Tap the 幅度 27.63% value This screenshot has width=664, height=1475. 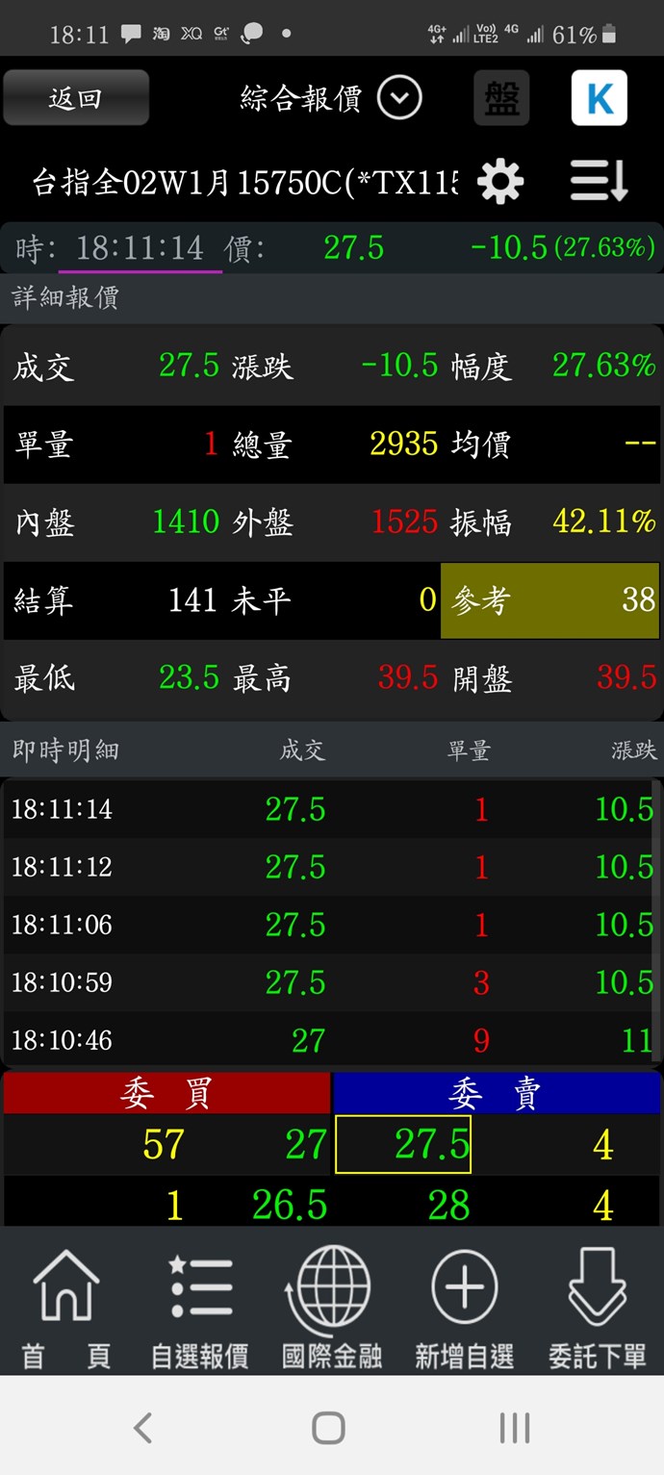(x=604, y=366)
